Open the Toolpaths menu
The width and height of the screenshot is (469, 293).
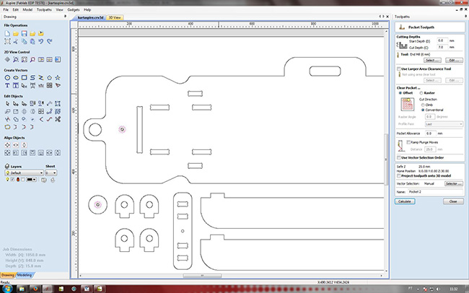point(44,9)
